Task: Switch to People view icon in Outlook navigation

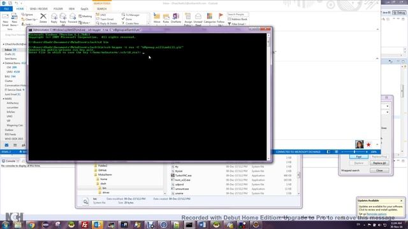Action: click(24, 145)
